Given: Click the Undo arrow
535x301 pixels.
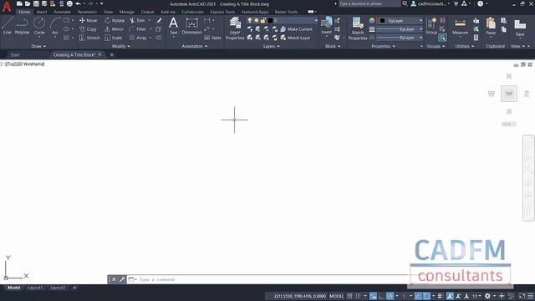Looking at the screenshot, I should 78,3.
